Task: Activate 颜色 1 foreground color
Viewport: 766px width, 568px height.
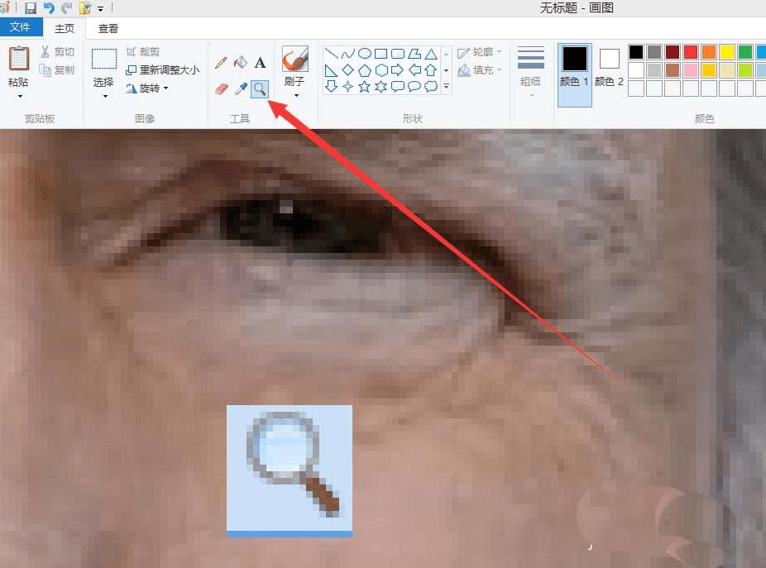Action: click(x=574, y=74)
